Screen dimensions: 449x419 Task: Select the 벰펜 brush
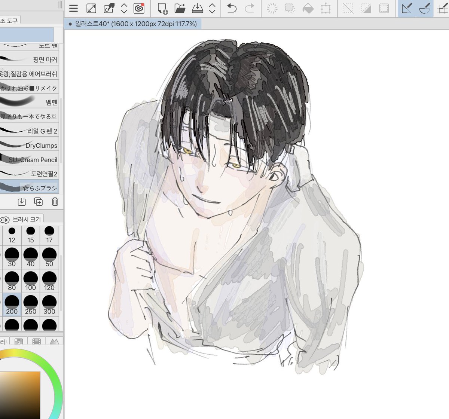tap(29, 102)
